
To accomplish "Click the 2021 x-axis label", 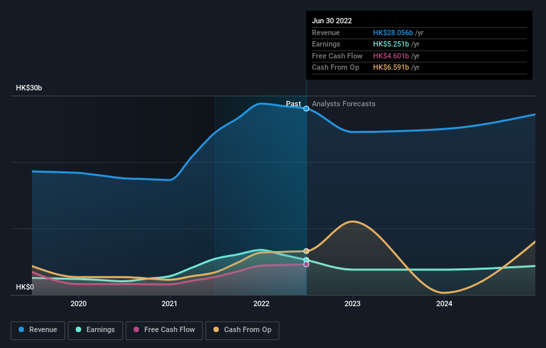I will click(170, 304).
